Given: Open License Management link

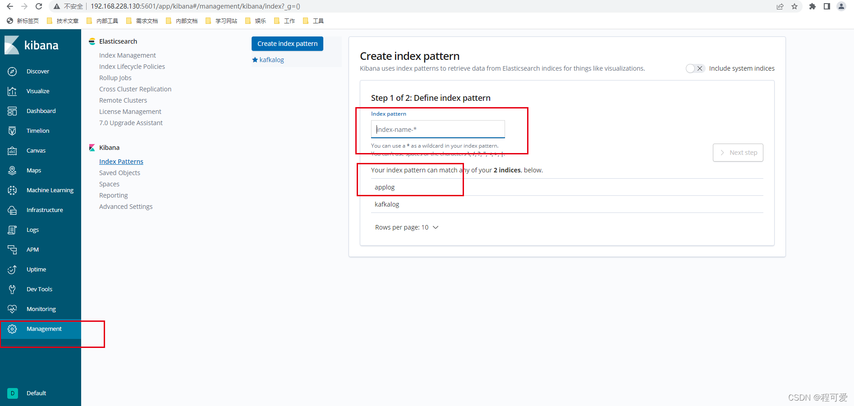Looking at the screenshot, I should [x=130, y=112].
